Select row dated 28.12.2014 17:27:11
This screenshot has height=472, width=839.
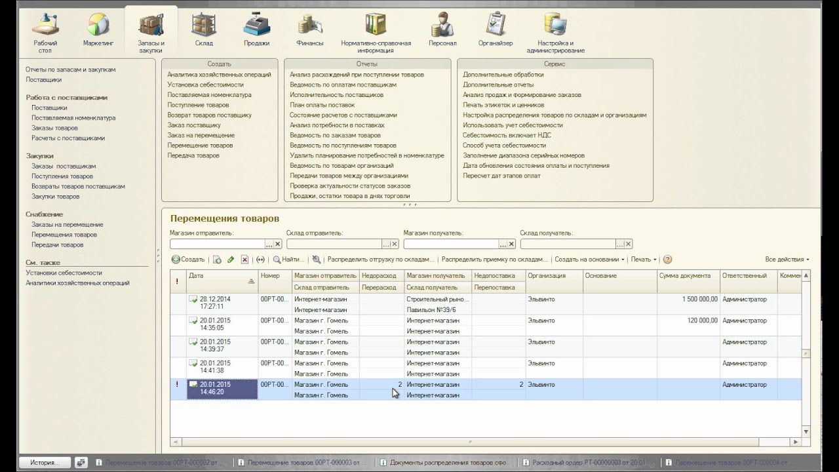point(485,304)
